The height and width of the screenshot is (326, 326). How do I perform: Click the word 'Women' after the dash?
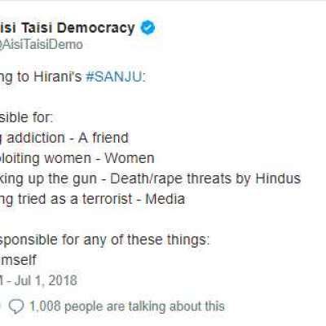(x=130, y=158)
